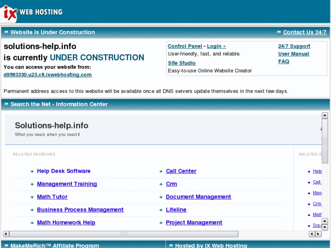331x248 pixels.
Task: Open the Business Process Management link
Action: pyautogui.click(x=80, y=210)
